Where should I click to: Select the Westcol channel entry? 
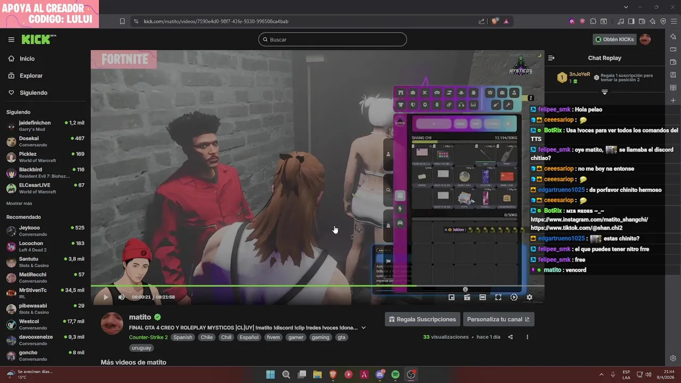45,324
